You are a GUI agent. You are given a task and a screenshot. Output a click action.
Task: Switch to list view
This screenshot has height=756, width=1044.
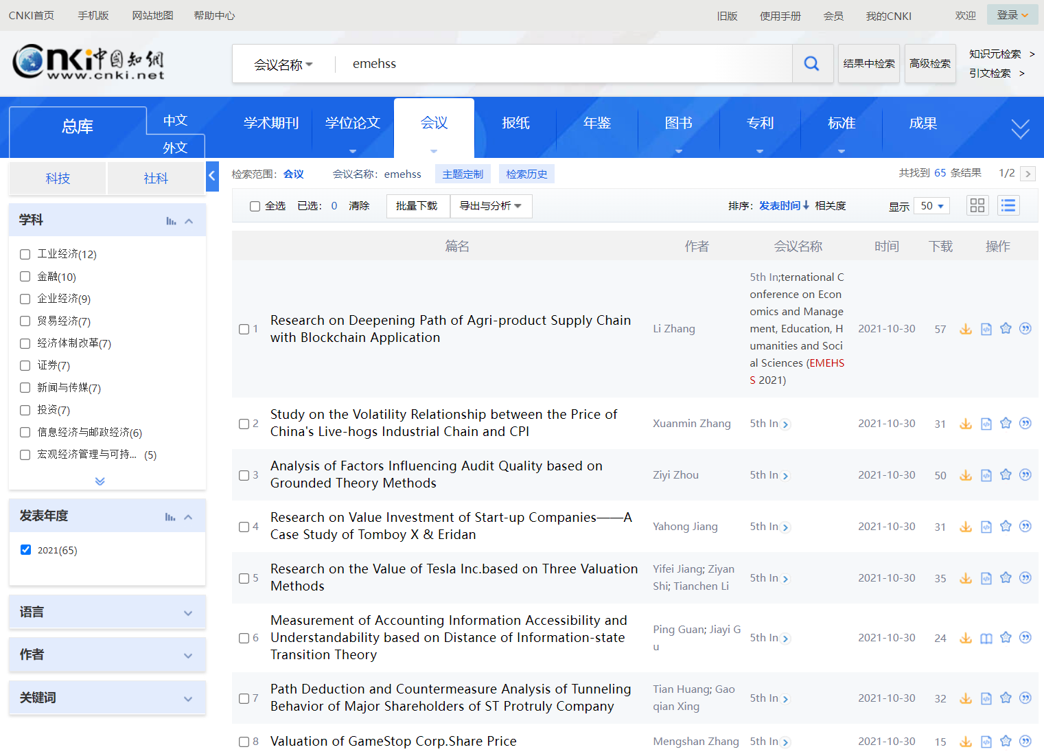(1008, 205)
